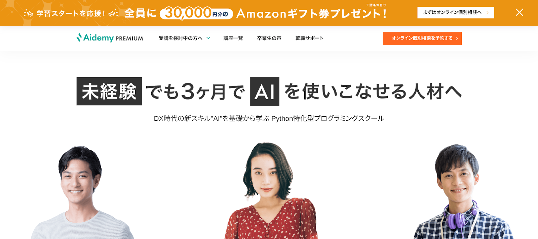Open the 受講を検討中の方へ menu
The height and width of the screenshot is (239, 538).
tap(181, 38)
